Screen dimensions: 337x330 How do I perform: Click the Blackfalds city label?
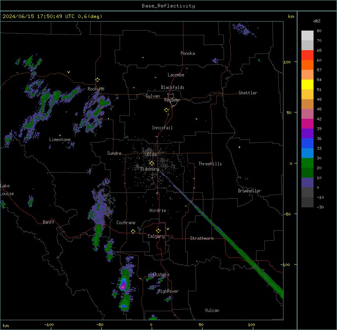click(172, 87)
